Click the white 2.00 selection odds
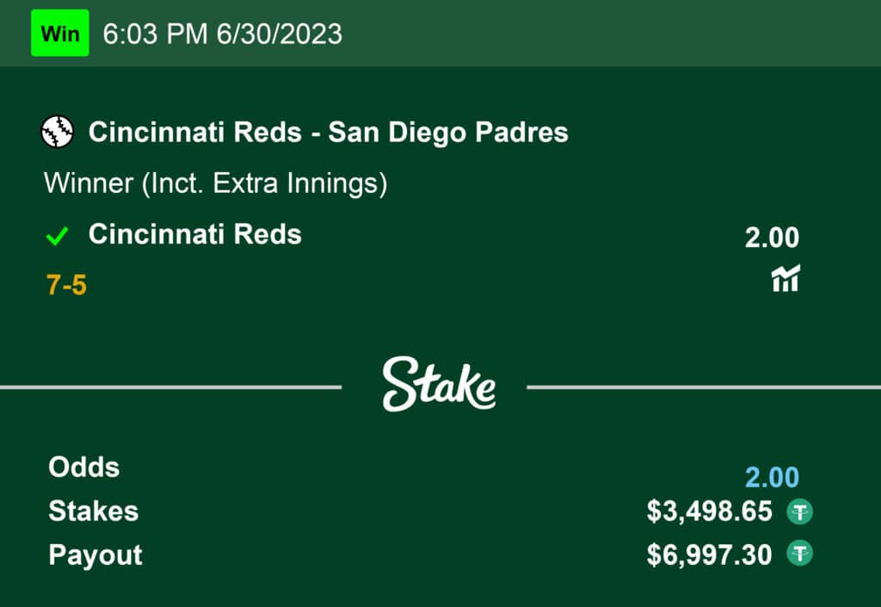The image size is (881, 607). pyautogui.click(x=772, y=238)
